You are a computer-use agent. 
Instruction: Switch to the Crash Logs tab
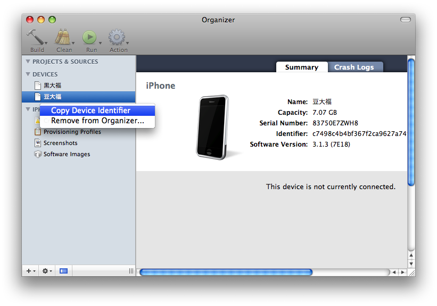(x=354, y=67)
